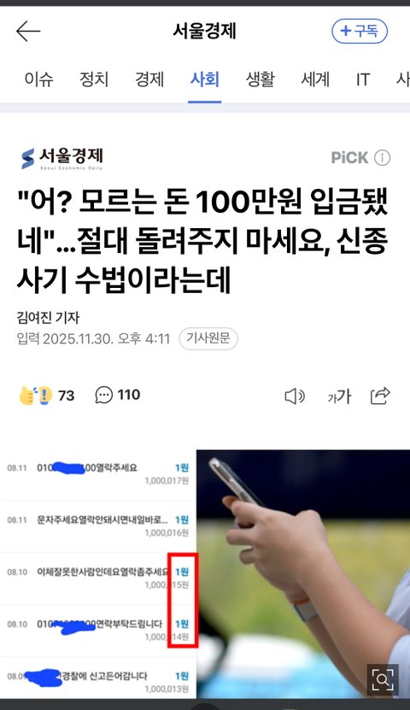Click the reporter name 김여진 기자
Viewport: 410px width, 710px height.
tap(48, 318)
